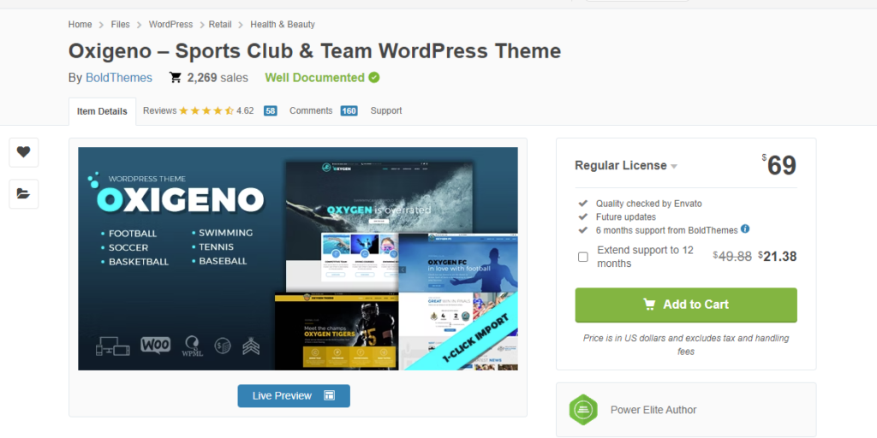Click the shopping cart sales icon
This screenshot has height=438, width=877.
[176, 78]
